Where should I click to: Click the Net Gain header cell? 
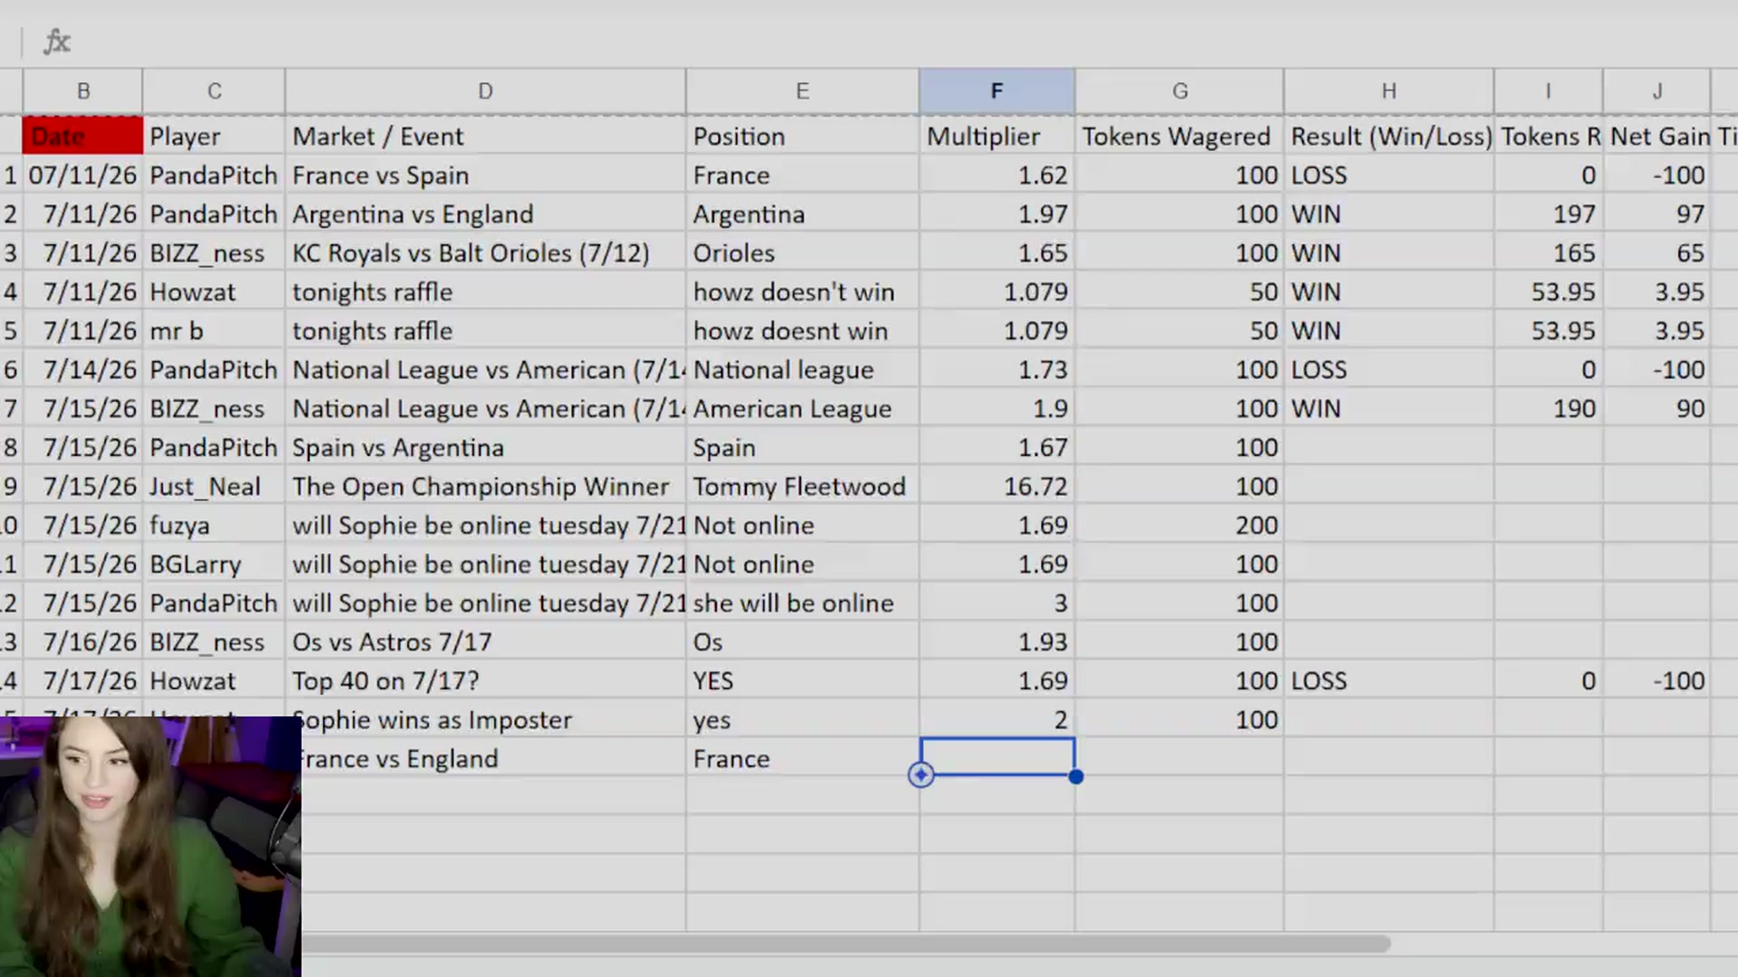tap(1657, 136)
